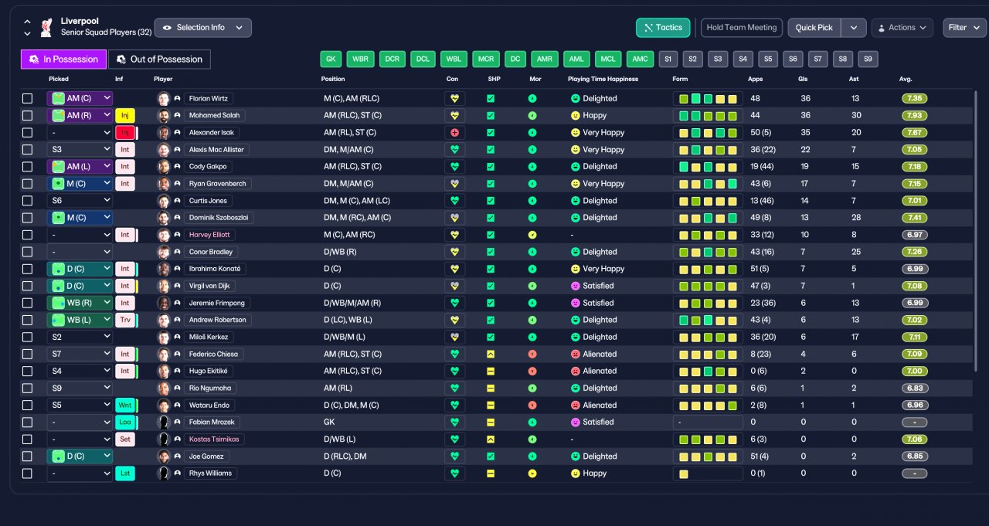The image size is (989, 526).
Task: Open Ibrahima Konaté's player name link
Action: click(215, 269)
